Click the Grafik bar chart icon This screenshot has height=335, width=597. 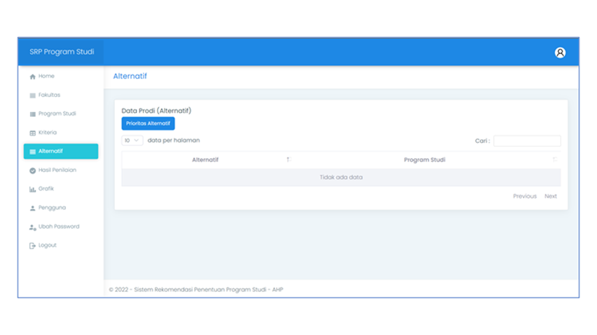coord(33,189)
